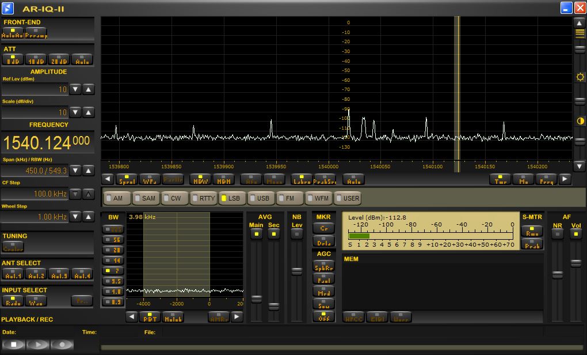This screenshot has height=355, width=587.
Task: Select Rms S-meter mode
Action: (x=532, y=231)
